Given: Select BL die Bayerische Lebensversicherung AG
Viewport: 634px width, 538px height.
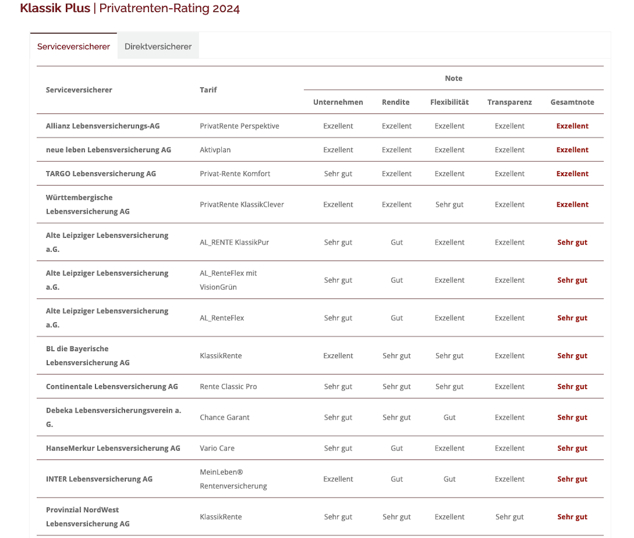Looking at the screenshot, I should [87, 355].
